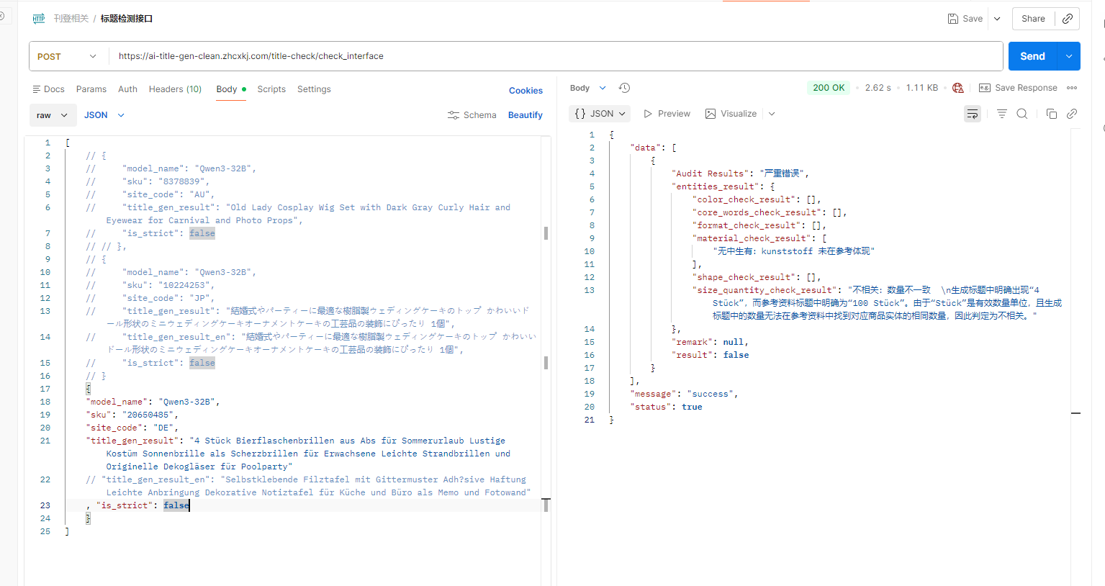Viewport: 1105px width, 586px height.
Task: Open the response {} JSON format dropdown
Action: tap(600, 114)
